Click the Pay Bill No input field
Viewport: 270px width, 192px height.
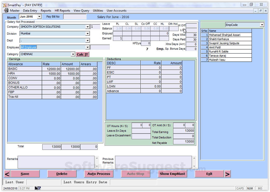tap(75, 17)
